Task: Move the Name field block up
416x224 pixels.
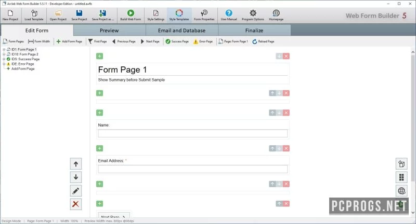Action: (x=272, y=113)
